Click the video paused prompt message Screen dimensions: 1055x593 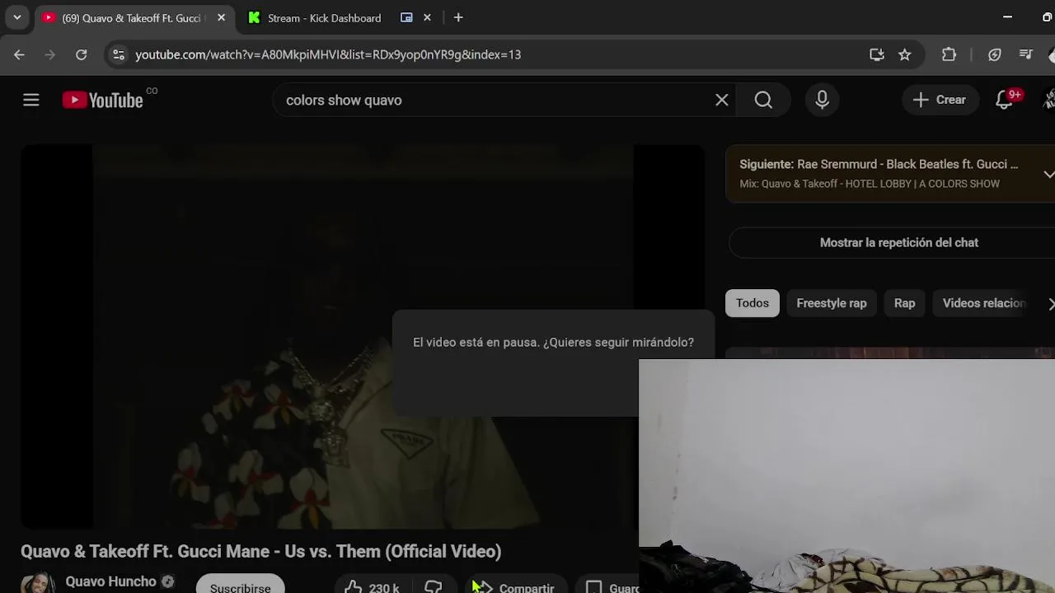tap(553, 342)
